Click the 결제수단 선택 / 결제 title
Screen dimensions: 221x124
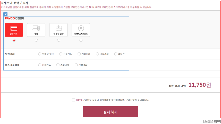15,3
